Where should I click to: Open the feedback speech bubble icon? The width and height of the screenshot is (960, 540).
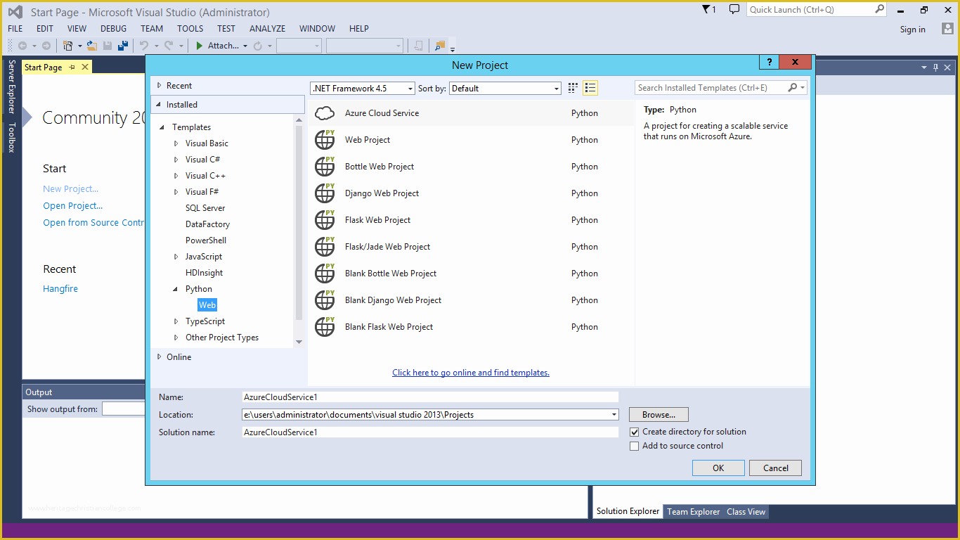(x=734, y=9)
